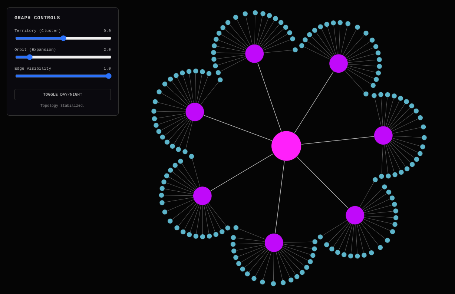Click a cyan leaf node on the far left
Viewport: 455px width, 294px height.
pos(153,110)
